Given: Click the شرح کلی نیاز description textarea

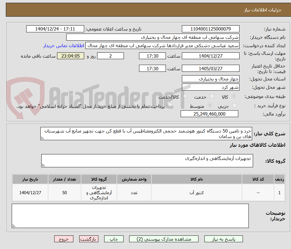Looking at the screenshot, I should point(146,134).
